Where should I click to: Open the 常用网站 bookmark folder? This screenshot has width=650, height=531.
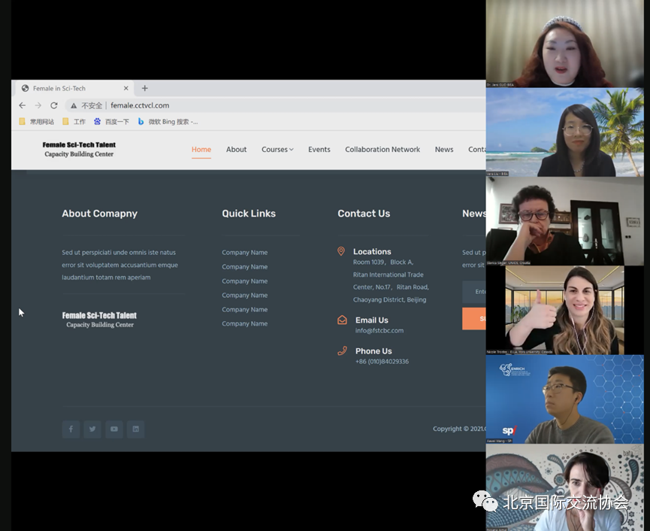click(37, 122)
